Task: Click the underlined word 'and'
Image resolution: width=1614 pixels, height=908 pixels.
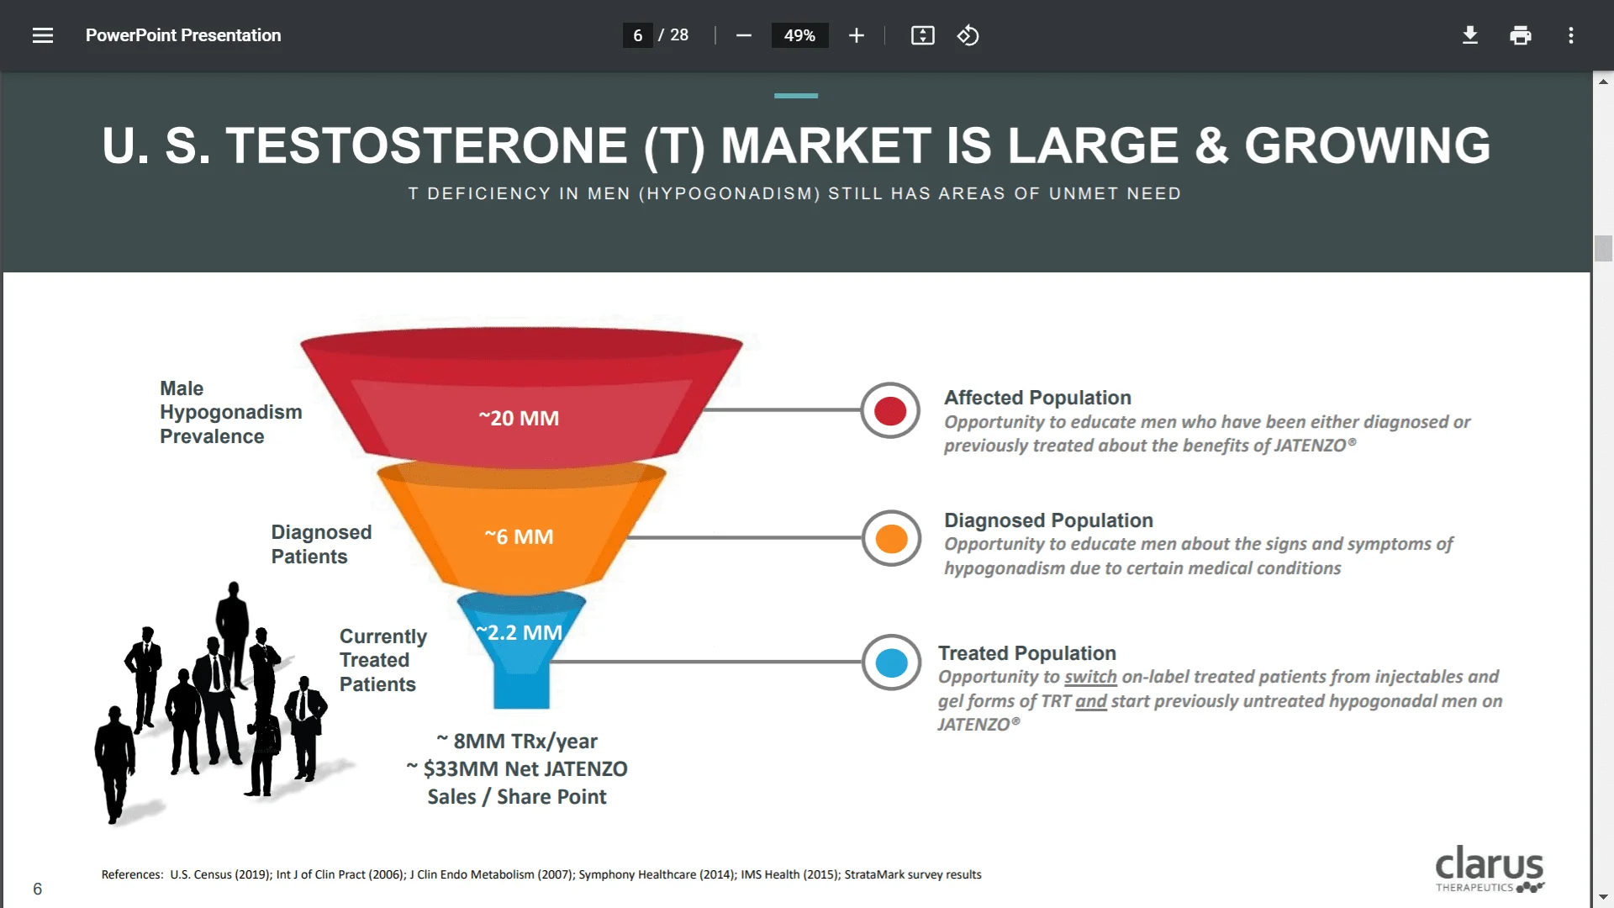Action: point(1091,701)
